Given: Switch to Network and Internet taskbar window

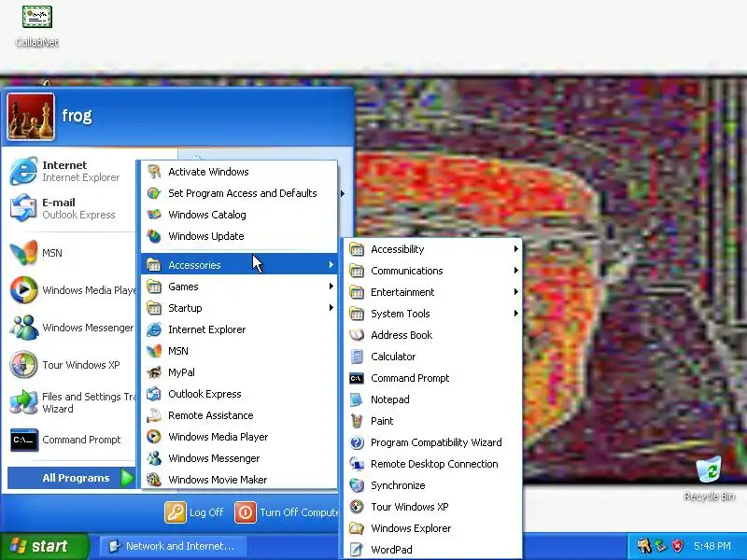Looking at the screenshot, I should pyautogui.click(x=173, y=546).
